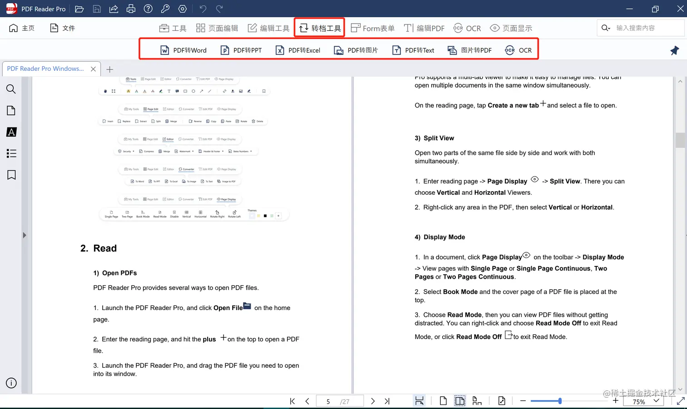Screen dimensions: 687x409
Task: Click the key license icon
Action: 165,9
